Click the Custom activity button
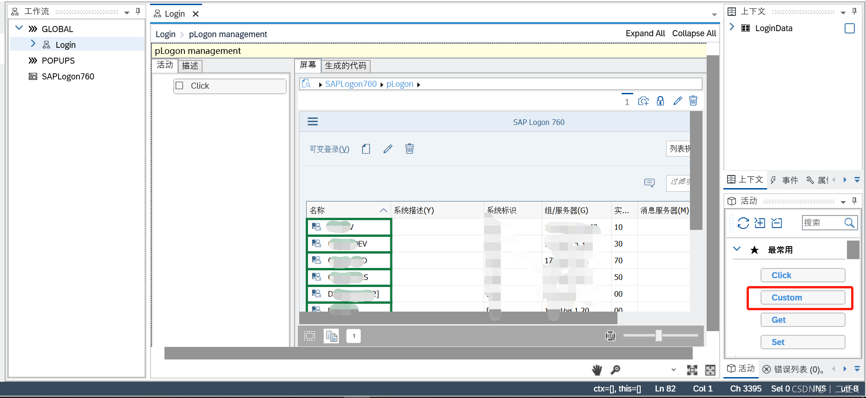 [803, 298]
